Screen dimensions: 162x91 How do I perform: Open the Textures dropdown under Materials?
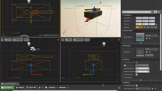(x=149, y=55)
